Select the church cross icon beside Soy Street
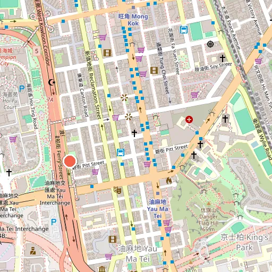Image resolution: width=272 pixels, height=272 pixels. (223, 58)
